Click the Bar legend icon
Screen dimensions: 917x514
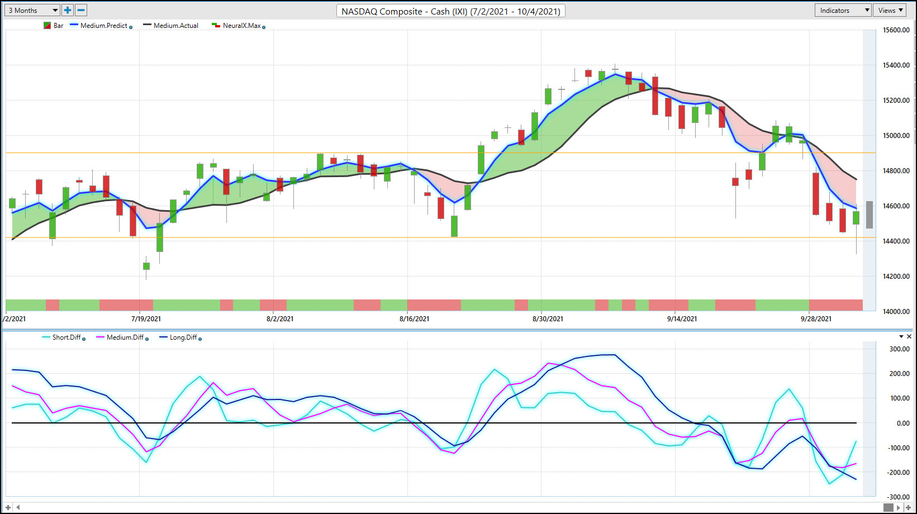coord(47,26)
